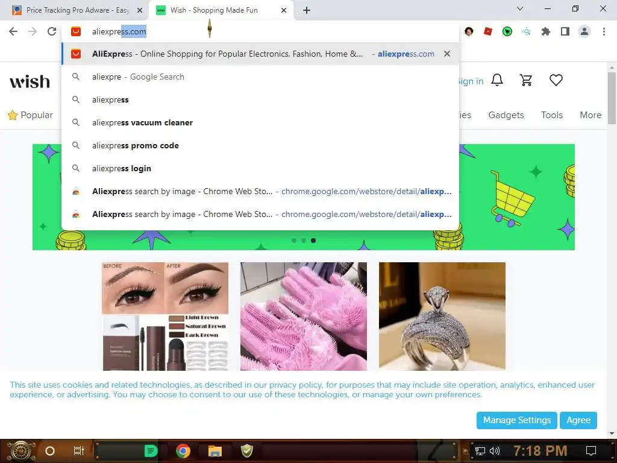617x463 pixels.
Task: Select the third banner carousel dot
Action: [313, 241]
